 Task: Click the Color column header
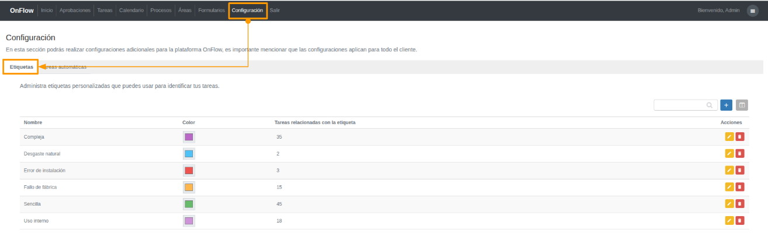coord(189,122)
